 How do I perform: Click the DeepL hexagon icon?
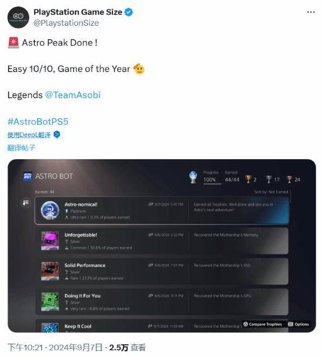[57, 135]
